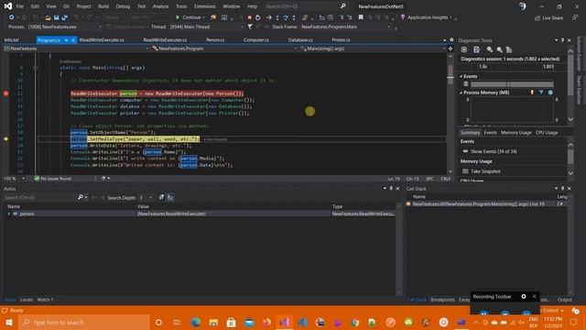Restart the debugging session
586x330 pixels.
258,17
